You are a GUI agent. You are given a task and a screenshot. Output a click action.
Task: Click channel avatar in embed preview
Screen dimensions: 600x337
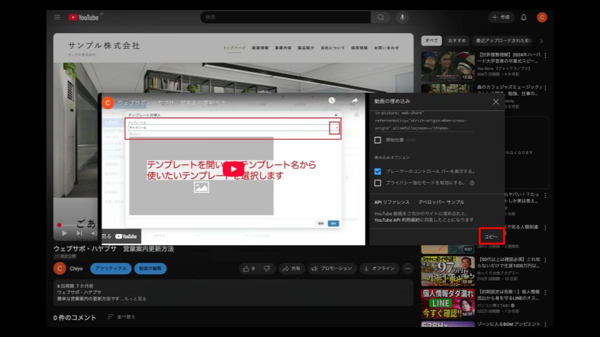107,103
